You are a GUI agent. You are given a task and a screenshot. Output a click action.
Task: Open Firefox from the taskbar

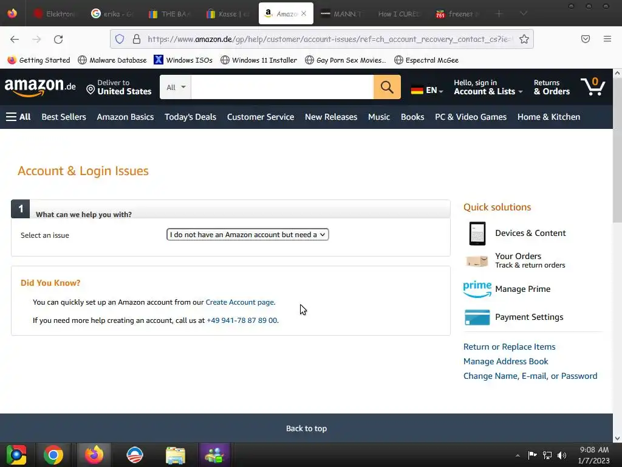pos(94,455)
